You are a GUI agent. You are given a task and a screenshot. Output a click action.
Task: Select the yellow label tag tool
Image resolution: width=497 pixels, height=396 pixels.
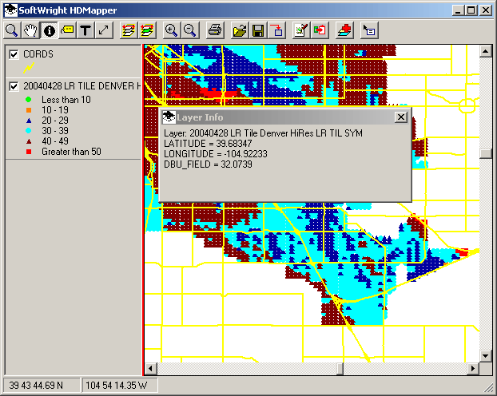coord(67,30)
